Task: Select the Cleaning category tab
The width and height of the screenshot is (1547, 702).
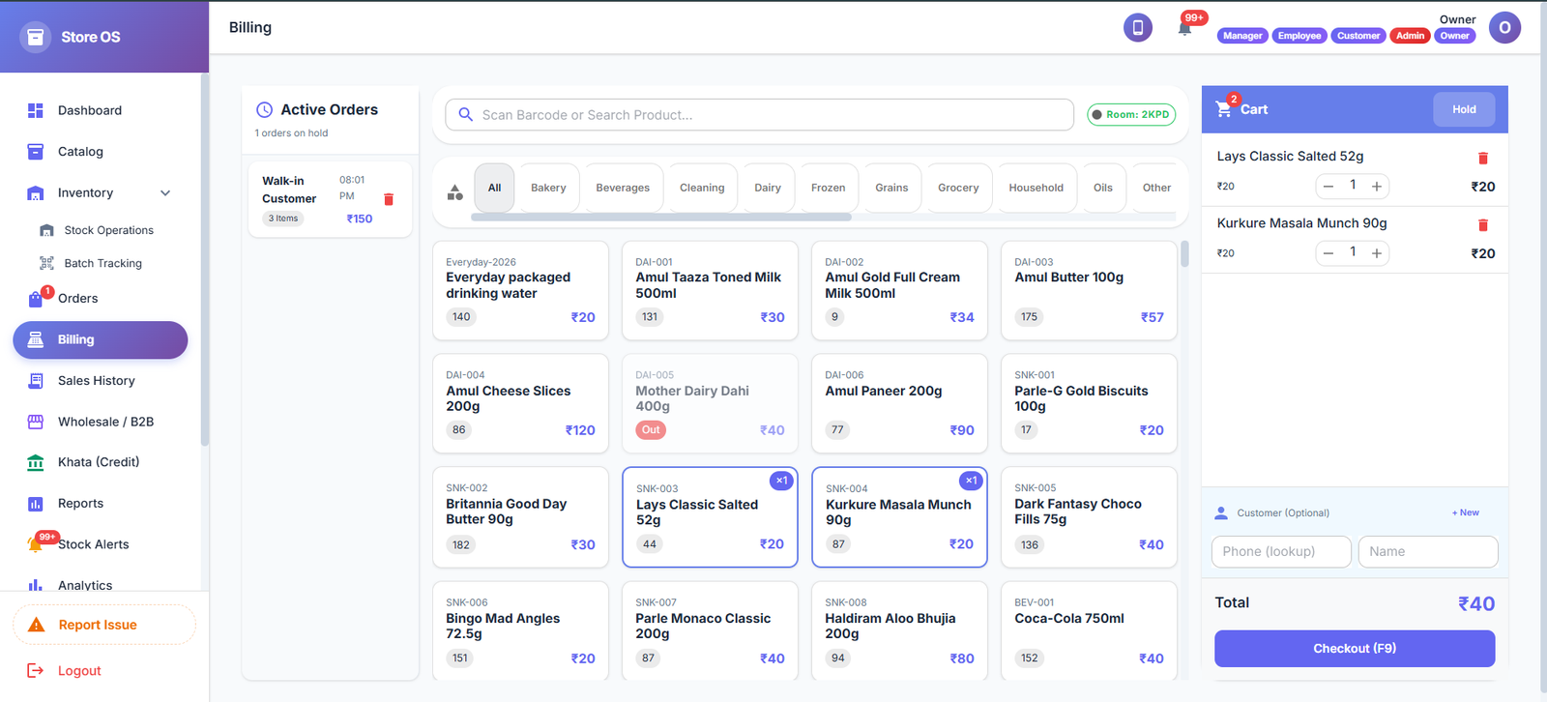Action: 702,188
